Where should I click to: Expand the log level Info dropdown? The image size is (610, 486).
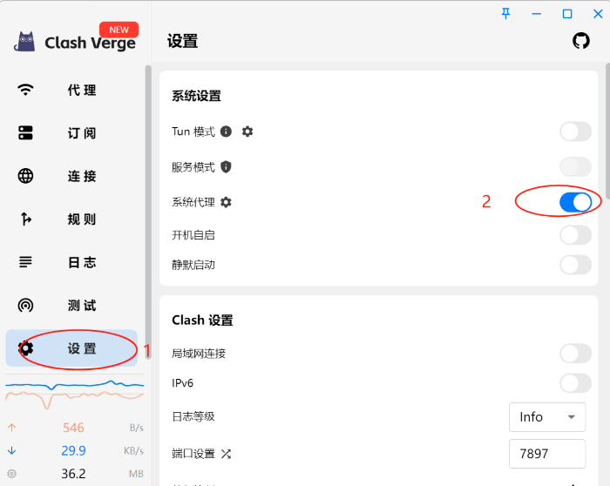point(546,417)
